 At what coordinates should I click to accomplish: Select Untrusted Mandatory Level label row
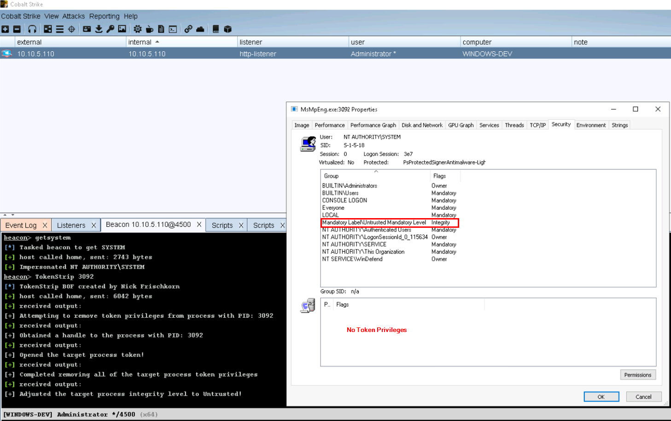[x=389, y=222]
